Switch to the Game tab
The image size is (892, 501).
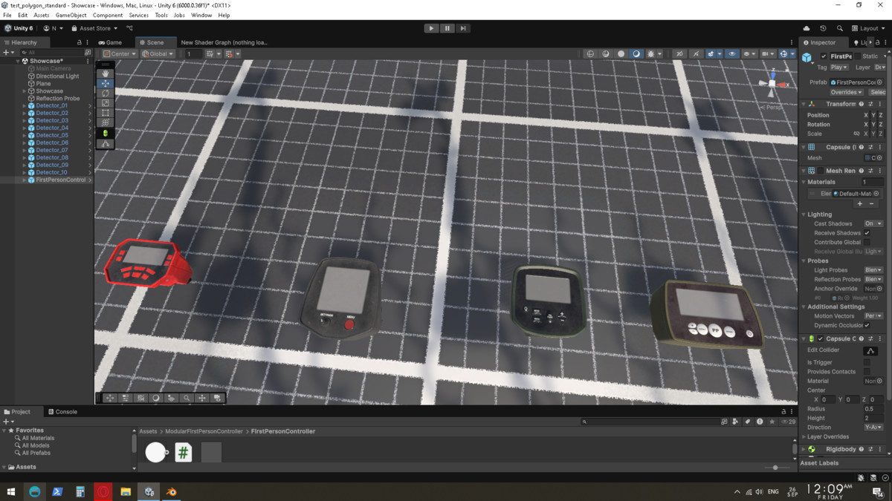coord(110,42)
